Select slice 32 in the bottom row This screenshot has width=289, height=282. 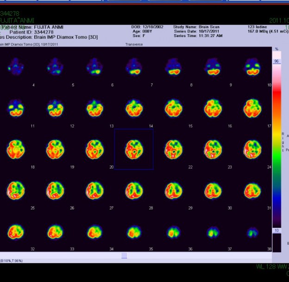pos(16,231)
